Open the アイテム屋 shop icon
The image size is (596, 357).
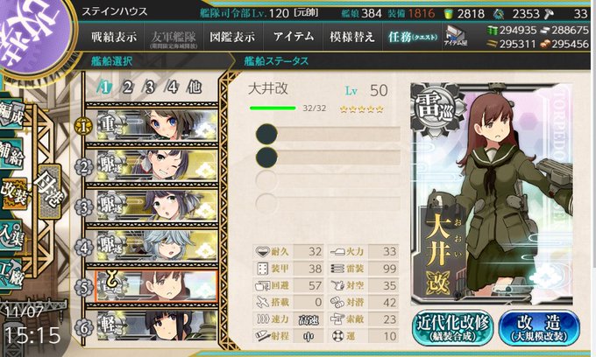click(456, 37)
